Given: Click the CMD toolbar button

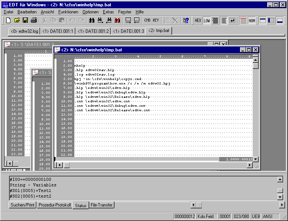Looking at the screenshot, I should [147, 20].
